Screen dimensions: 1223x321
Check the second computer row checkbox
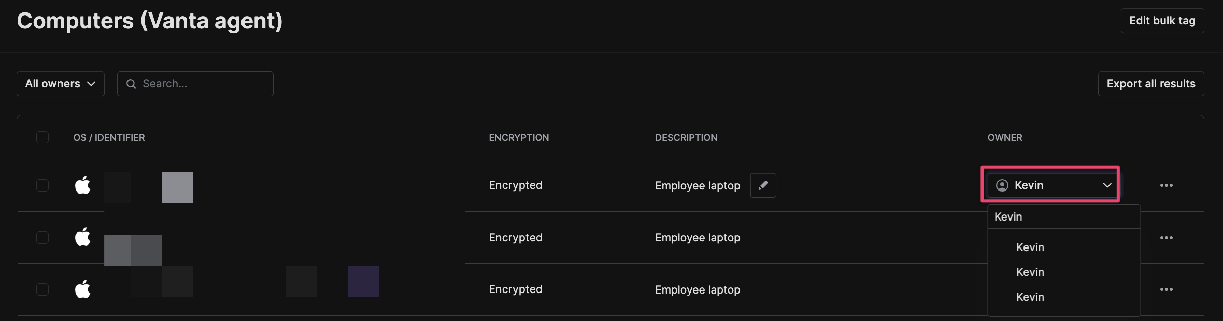click(42, 238)
